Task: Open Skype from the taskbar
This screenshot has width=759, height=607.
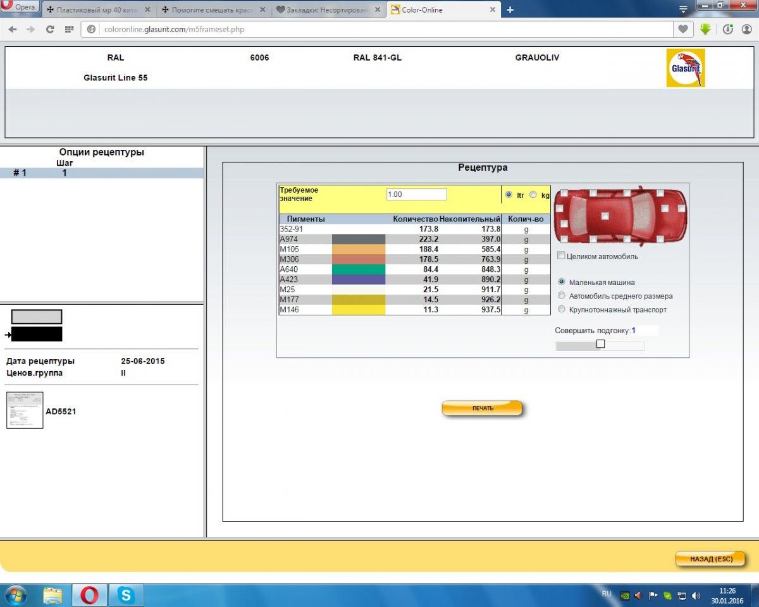Action: pos(126,595)
